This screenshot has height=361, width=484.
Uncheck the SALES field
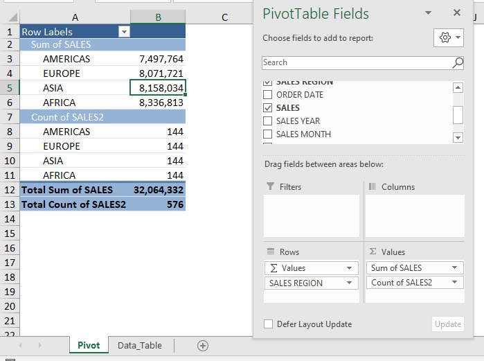pos(268,108)
